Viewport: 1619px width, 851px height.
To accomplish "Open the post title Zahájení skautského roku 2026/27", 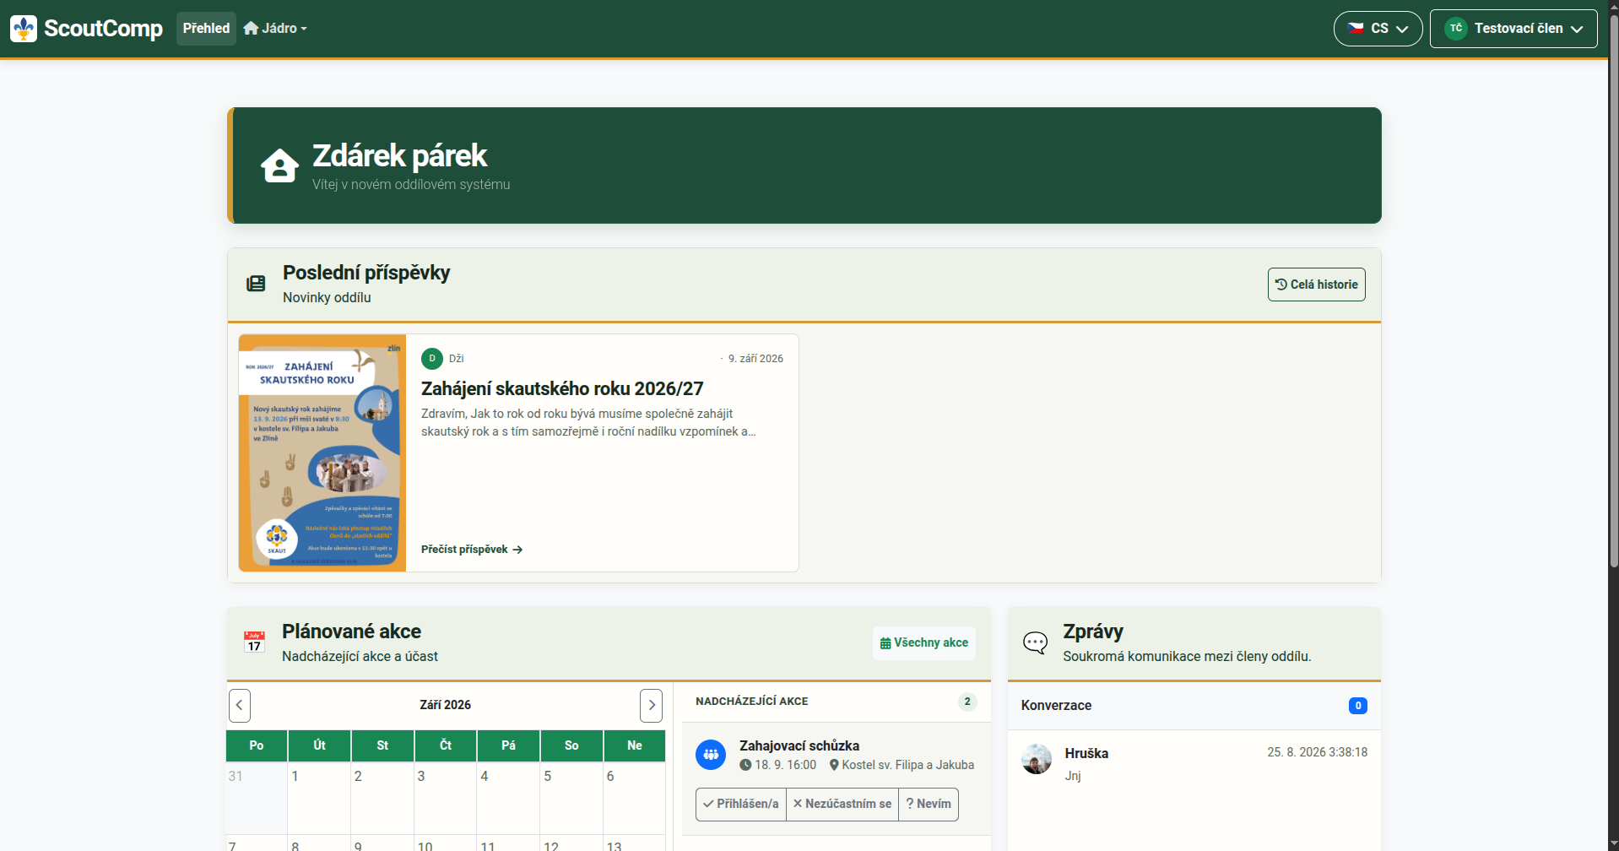I will [x=562, y=388].
